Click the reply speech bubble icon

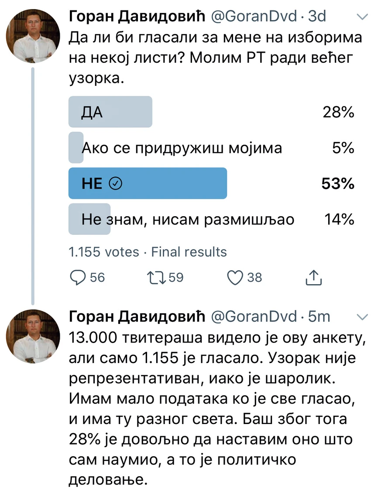[x=77, y=278]
